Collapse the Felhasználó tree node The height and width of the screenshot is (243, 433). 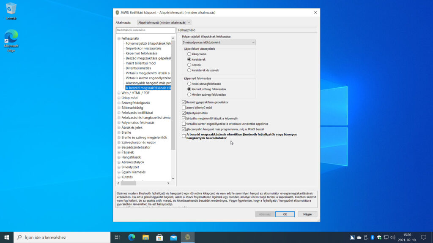point(119,38)
